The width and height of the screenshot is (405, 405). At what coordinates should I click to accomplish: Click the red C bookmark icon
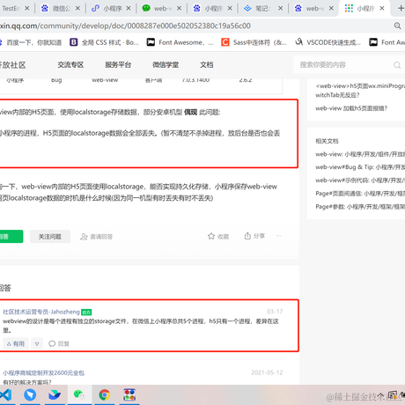tap(225, 42)
